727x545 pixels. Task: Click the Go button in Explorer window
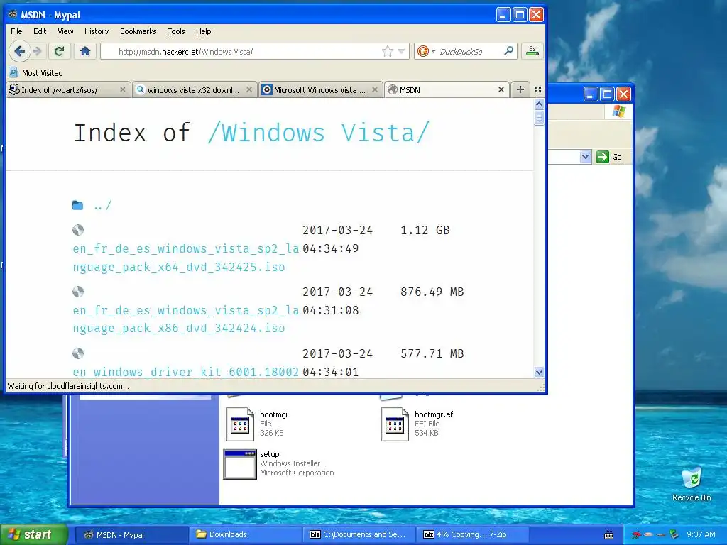[609, 157]
